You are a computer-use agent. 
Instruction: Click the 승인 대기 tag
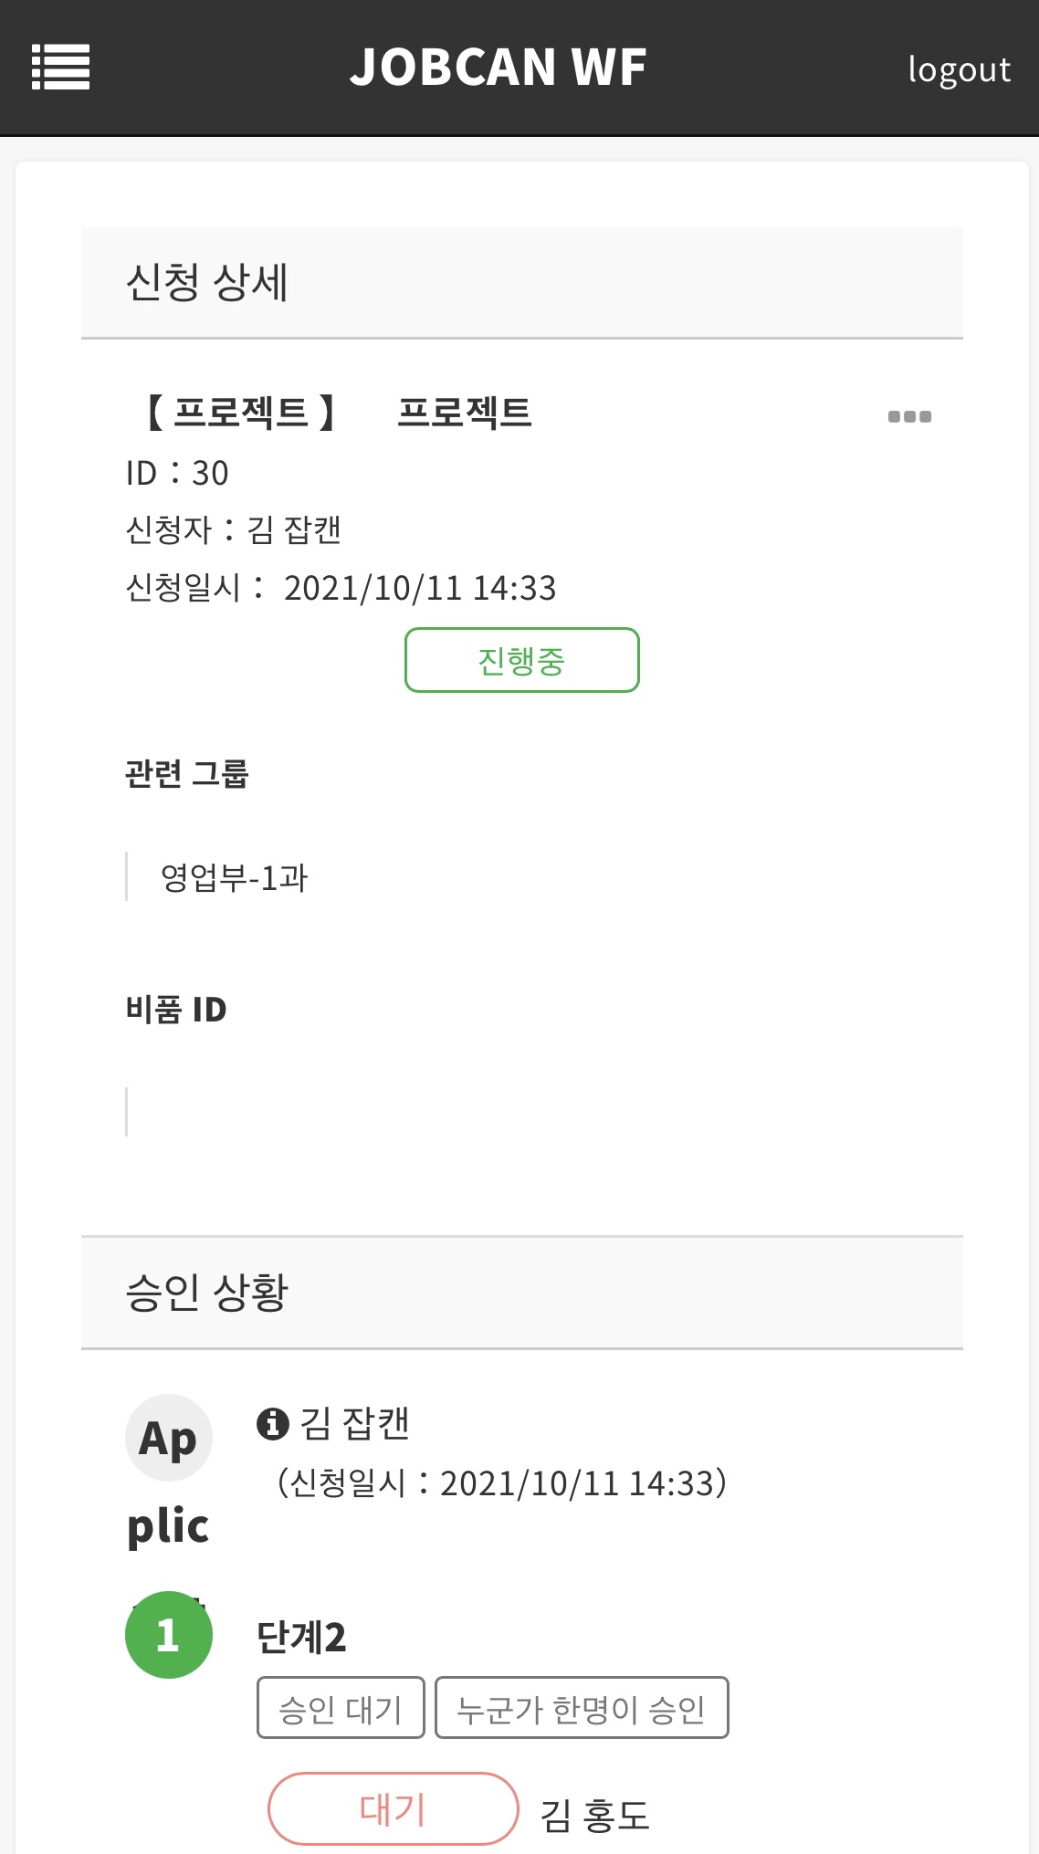341,1708
